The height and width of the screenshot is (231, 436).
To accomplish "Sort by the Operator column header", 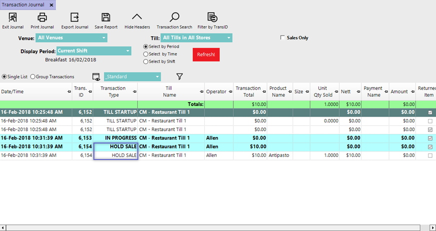I will coord(216,91).
